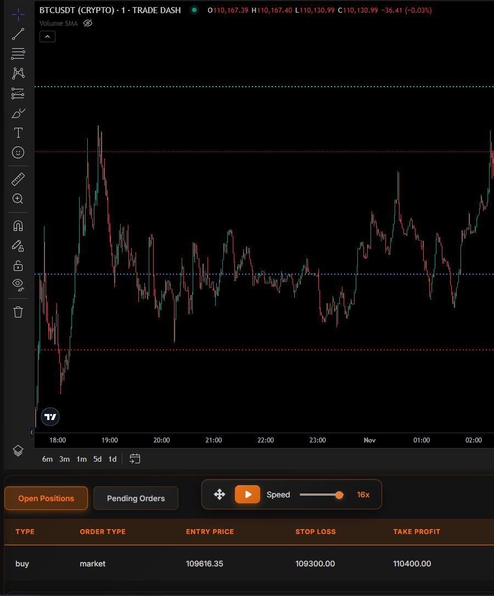Adjust the Speed slider handle
Viewport: 494px width, 596px height.
click(x=339, y=495)
